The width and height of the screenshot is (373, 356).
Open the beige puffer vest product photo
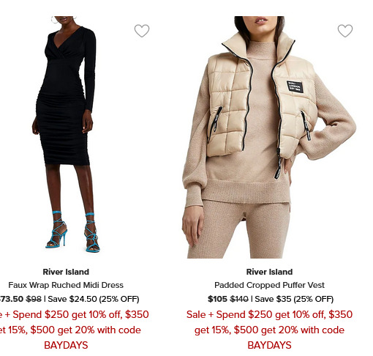click(269, 137)
